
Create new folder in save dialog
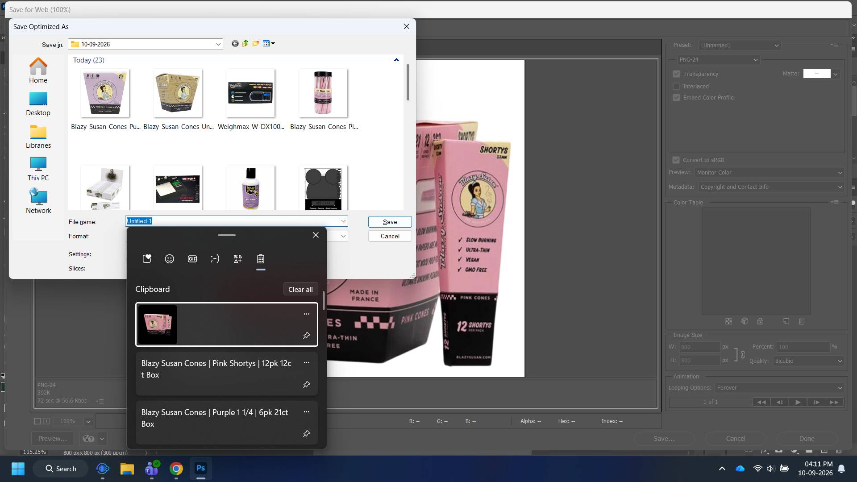point(256,44)
